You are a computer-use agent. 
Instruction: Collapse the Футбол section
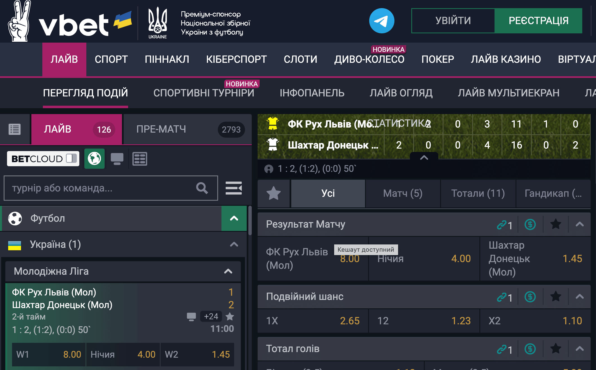(234, 219)
